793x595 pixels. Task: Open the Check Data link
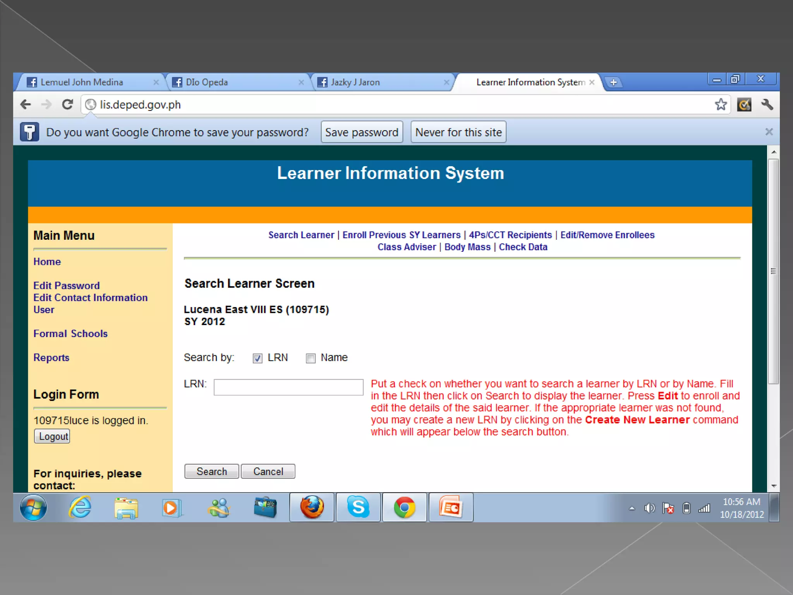[x=523, y=247]
